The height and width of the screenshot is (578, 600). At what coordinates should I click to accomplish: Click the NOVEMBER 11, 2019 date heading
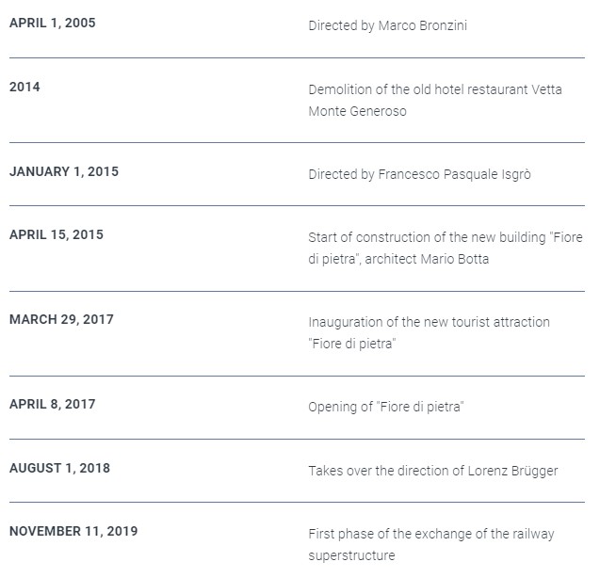[x=73, y=531]
